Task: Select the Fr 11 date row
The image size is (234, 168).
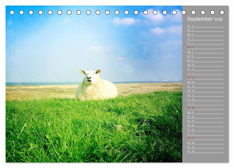Action: (205, 69)
